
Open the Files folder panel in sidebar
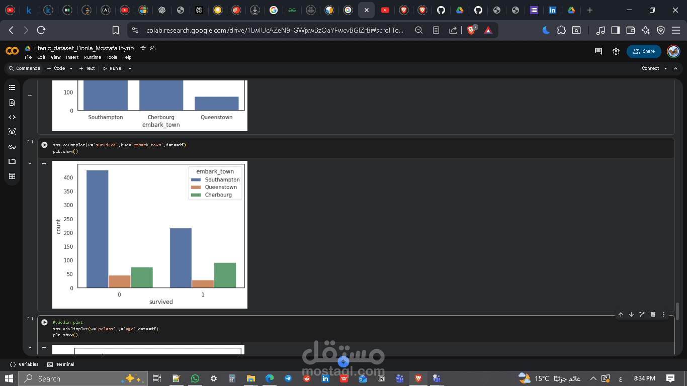pyautogui.click(x=12, y=161)
